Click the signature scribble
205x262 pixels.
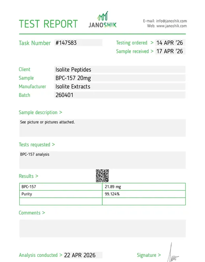173,253
